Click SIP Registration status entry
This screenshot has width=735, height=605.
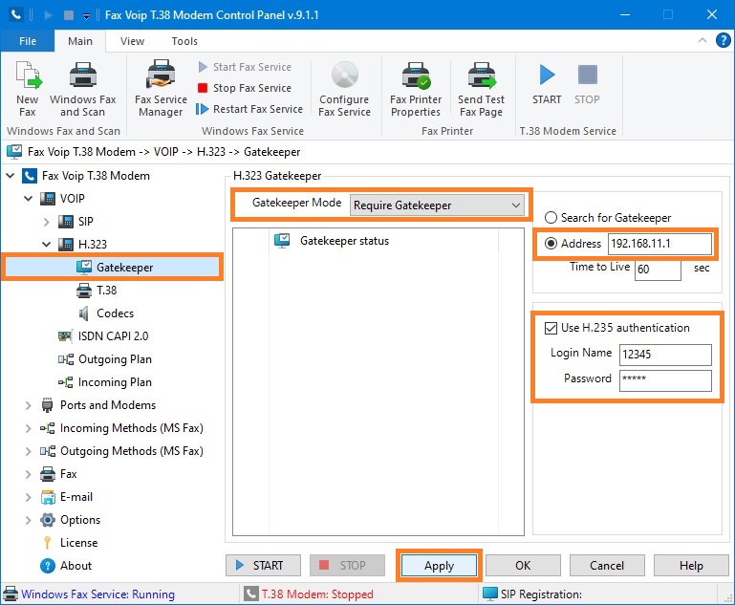tap(541, 594)
